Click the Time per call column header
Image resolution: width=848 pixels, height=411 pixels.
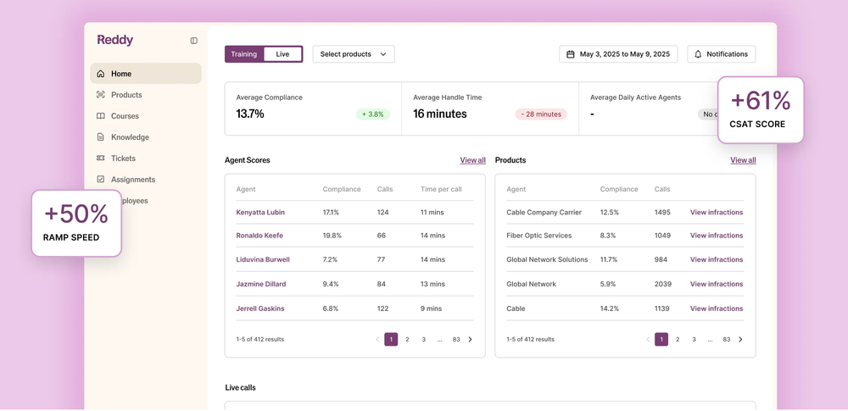pos(441,189)
